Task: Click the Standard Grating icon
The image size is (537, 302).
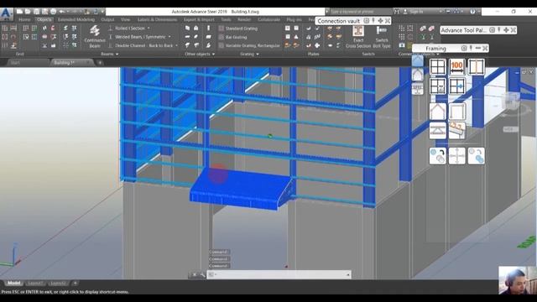Action: pyautogui.click(x=222, y=29)
